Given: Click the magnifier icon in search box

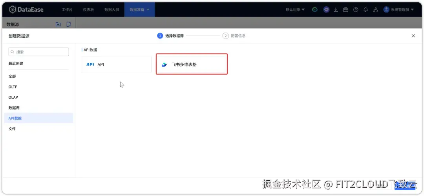Looking at the screenshot, I should point(12,52).
